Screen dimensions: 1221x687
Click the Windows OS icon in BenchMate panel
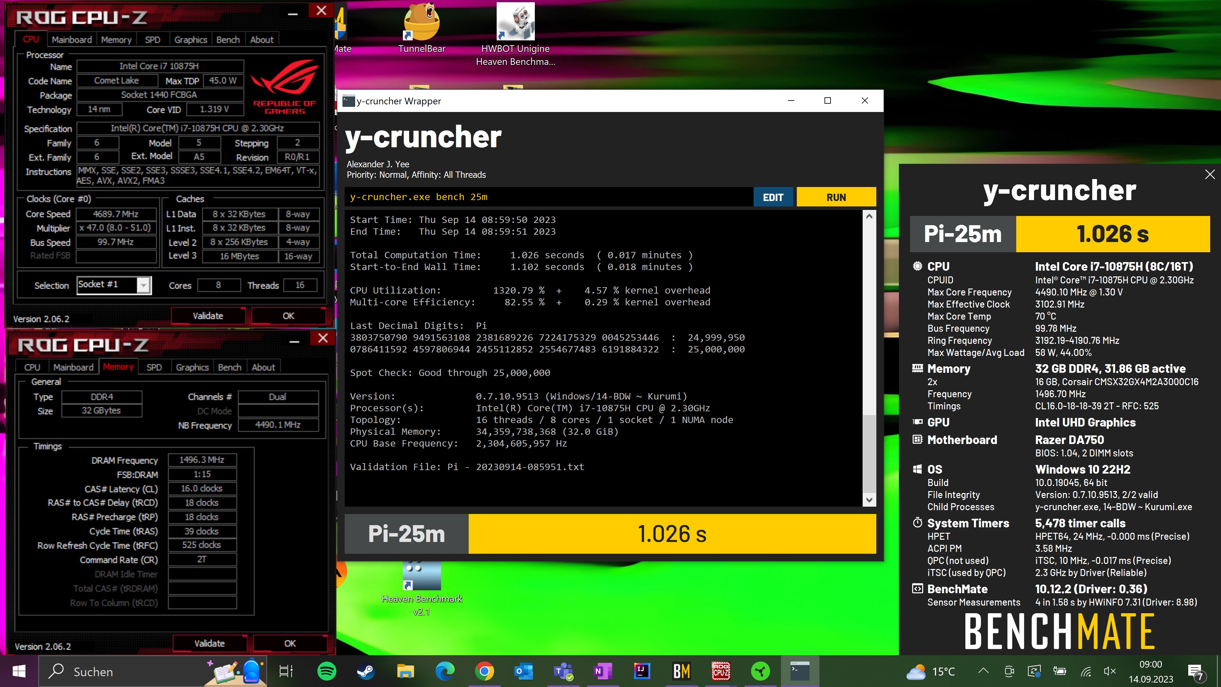tap(917, 469)
